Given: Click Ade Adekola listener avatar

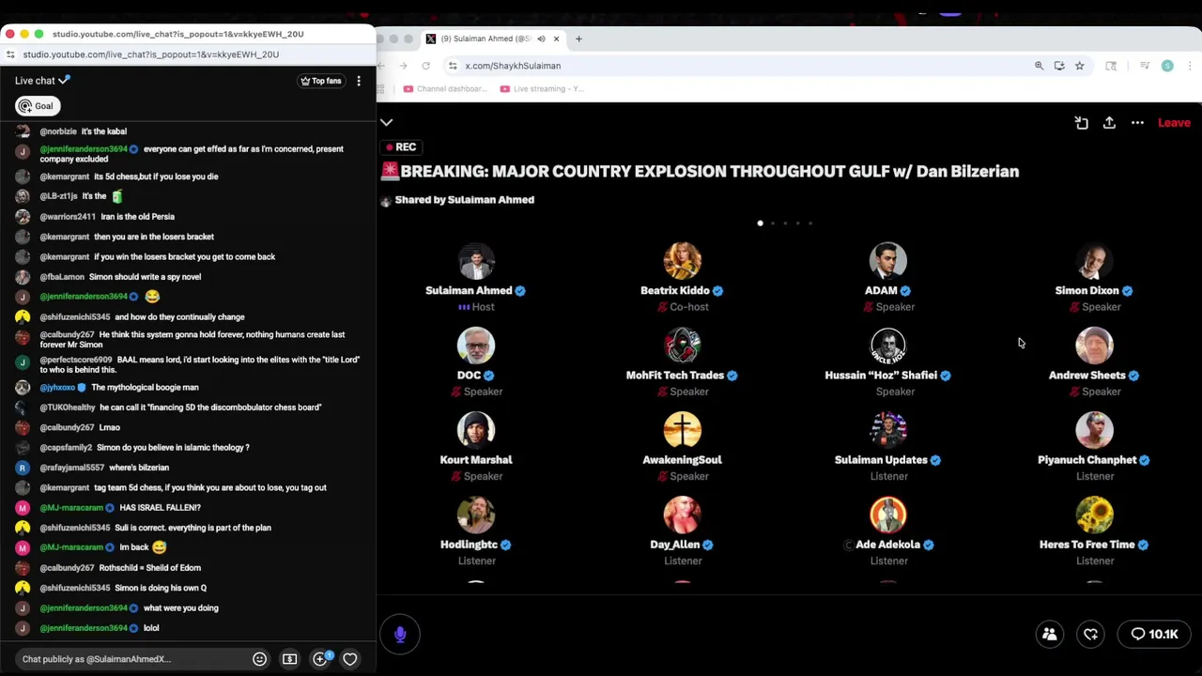Looking at the screenshot, I should [x=888, y=515].
